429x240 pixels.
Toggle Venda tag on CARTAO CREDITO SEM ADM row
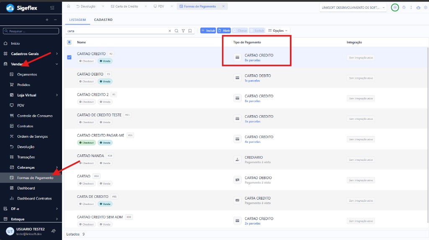[x=105, y=225]
